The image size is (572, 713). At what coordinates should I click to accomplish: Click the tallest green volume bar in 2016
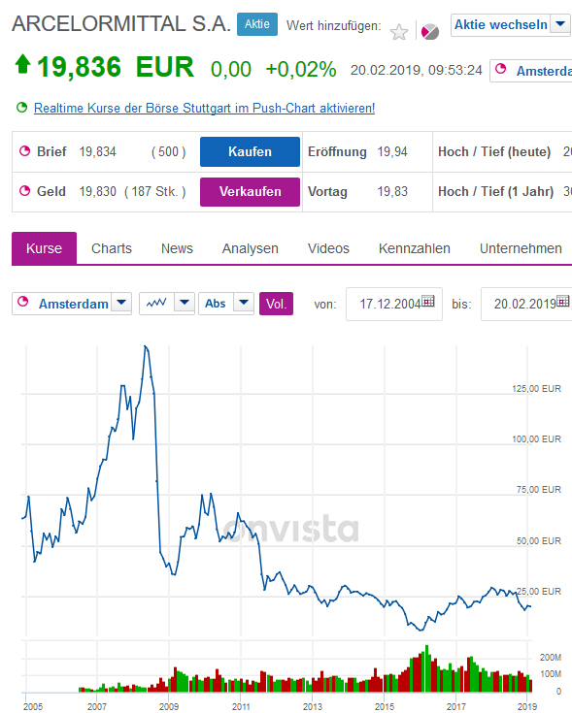click(427, 668)
